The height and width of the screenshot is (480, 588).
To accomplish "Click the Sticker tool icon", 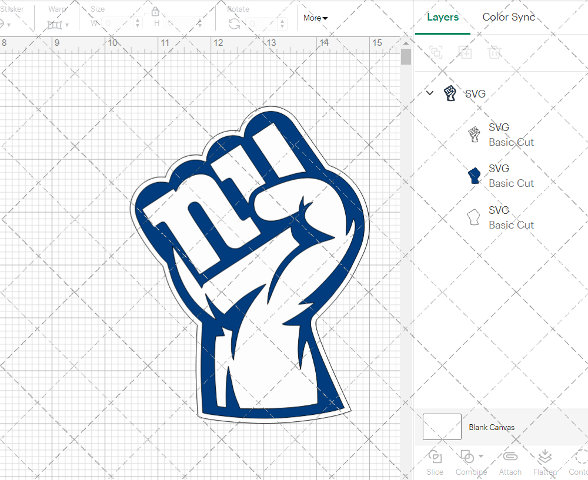I will [2, 24].
